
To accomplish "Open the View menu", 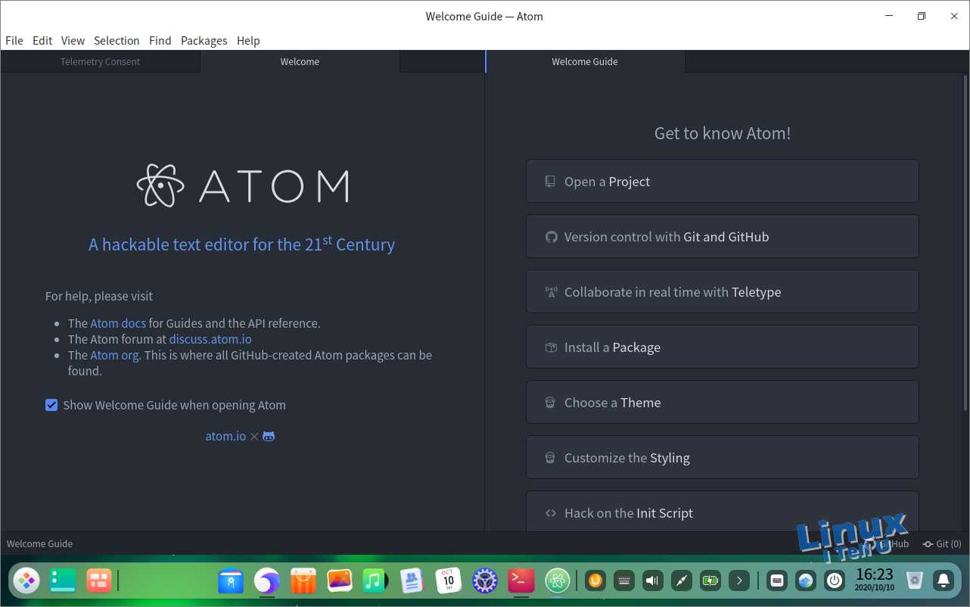I will [73, 41].
